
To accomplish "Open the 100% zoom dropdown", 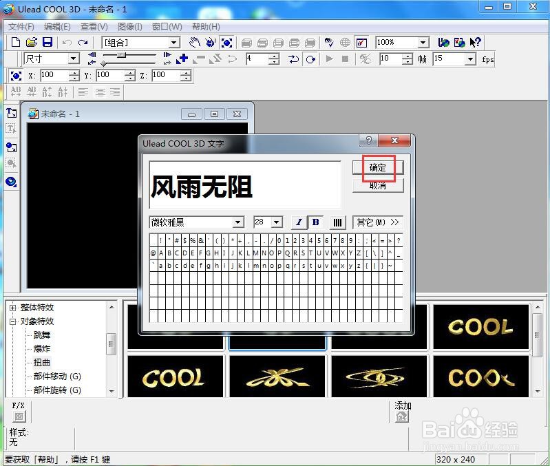I will 423,43.
